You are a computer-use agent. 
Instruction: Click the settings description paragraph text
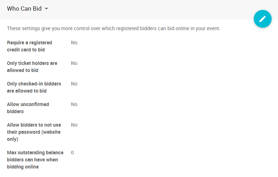(114, 28)
